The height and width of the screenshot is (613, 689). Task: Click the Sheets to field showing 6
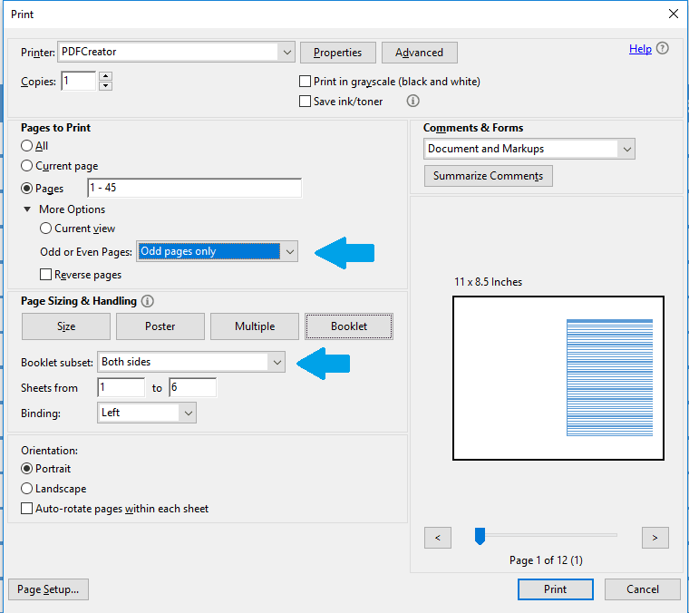coord(193,387)
